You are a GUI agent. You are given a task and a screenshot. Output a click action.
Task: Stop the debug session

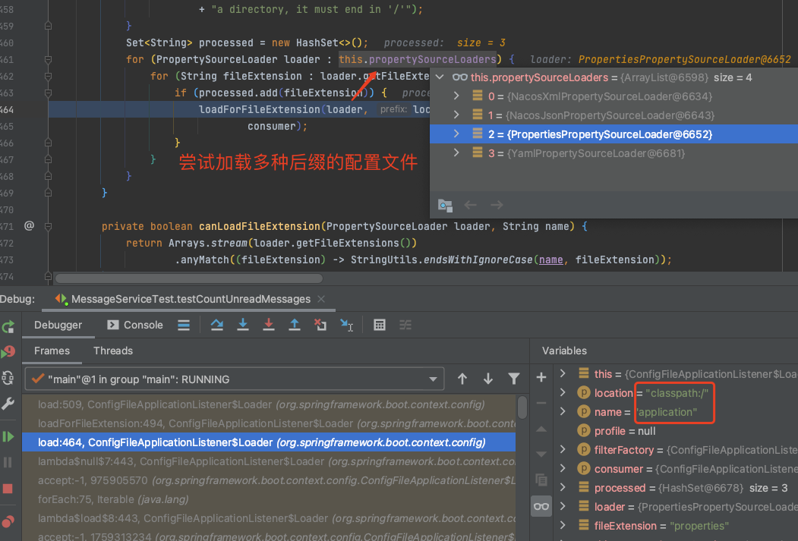pos(8,489)
